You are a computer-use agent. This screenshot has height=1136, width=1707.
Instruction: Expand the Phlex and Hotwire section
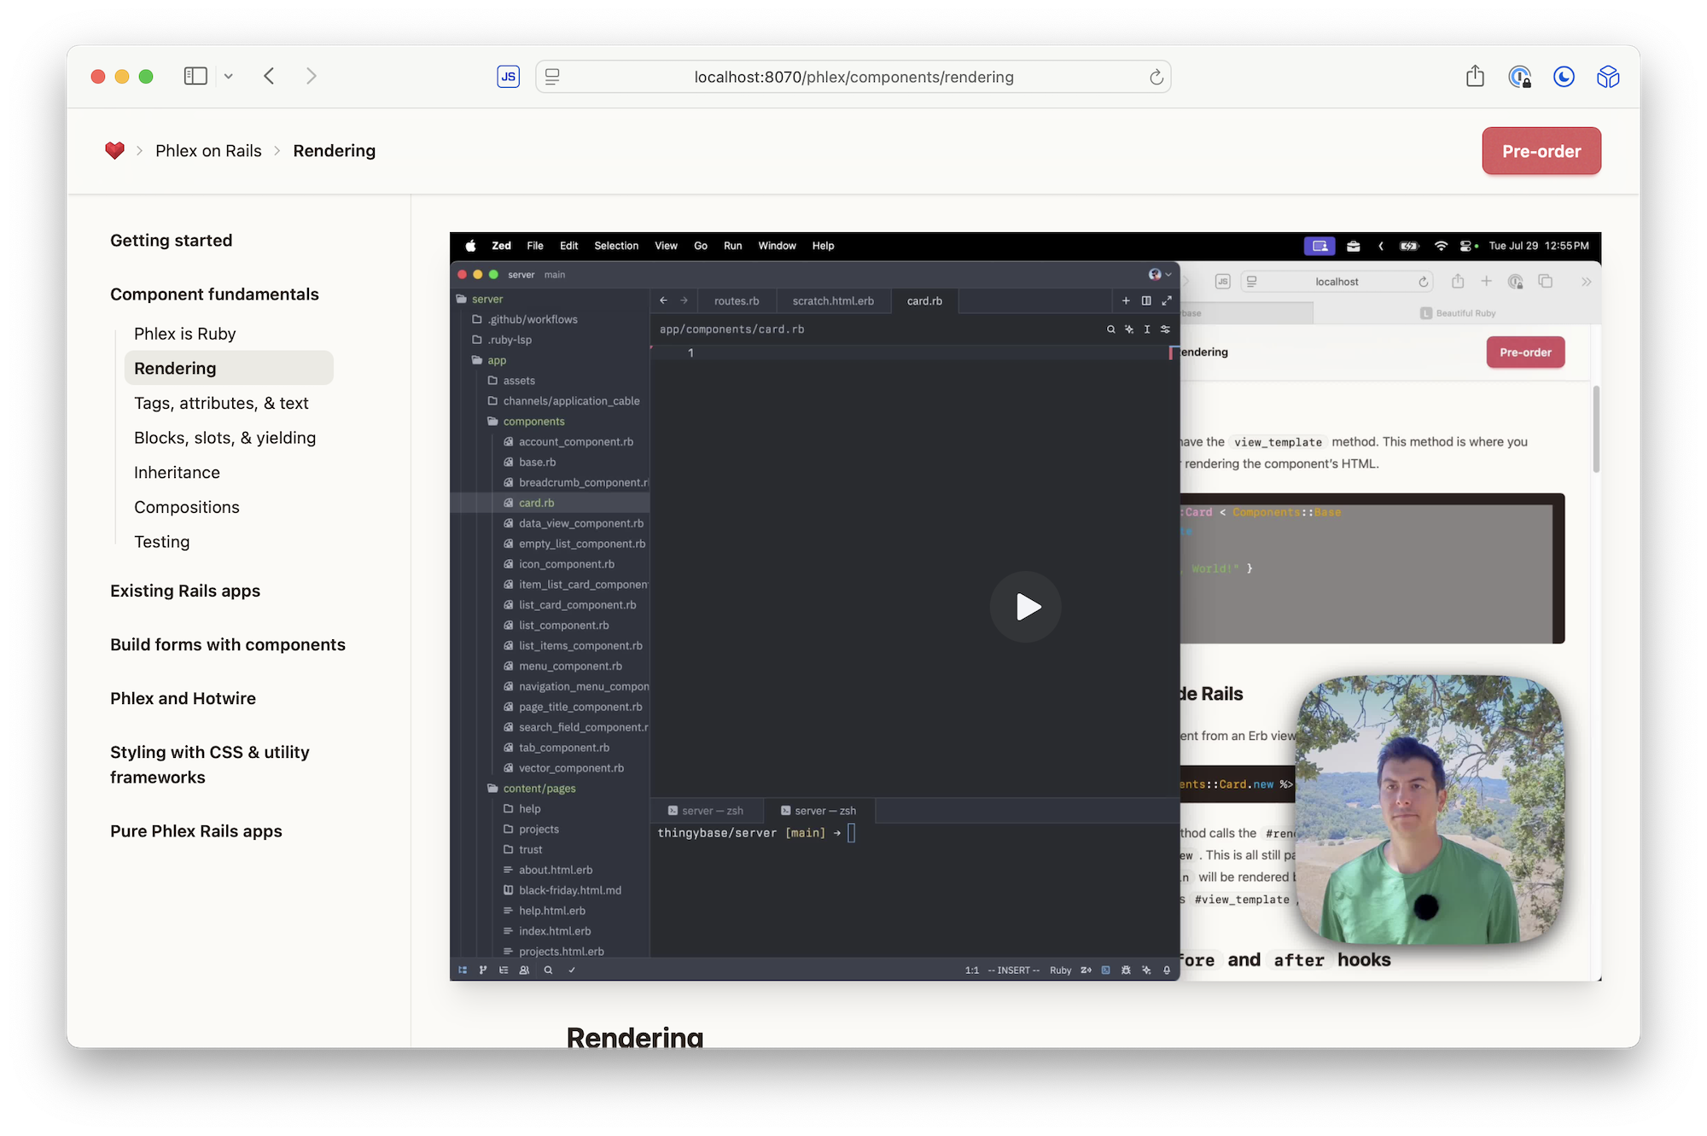pyautogui.click(x=183, y=698)
